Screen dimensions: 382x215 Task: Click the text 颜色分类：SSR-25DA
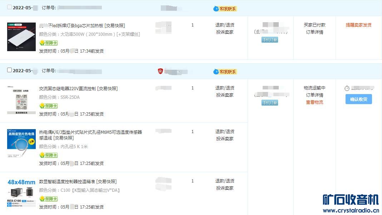(59, 97)
